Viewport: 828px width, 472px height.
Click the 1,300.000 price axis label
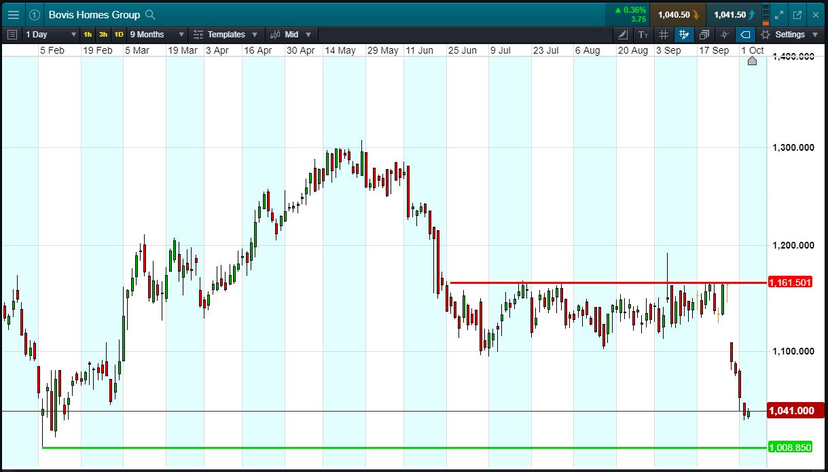[x=793, y=147]
